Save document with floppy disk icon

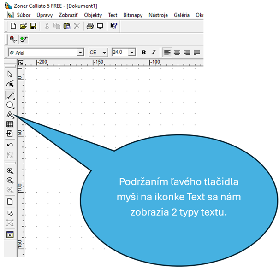coord(33,26)
